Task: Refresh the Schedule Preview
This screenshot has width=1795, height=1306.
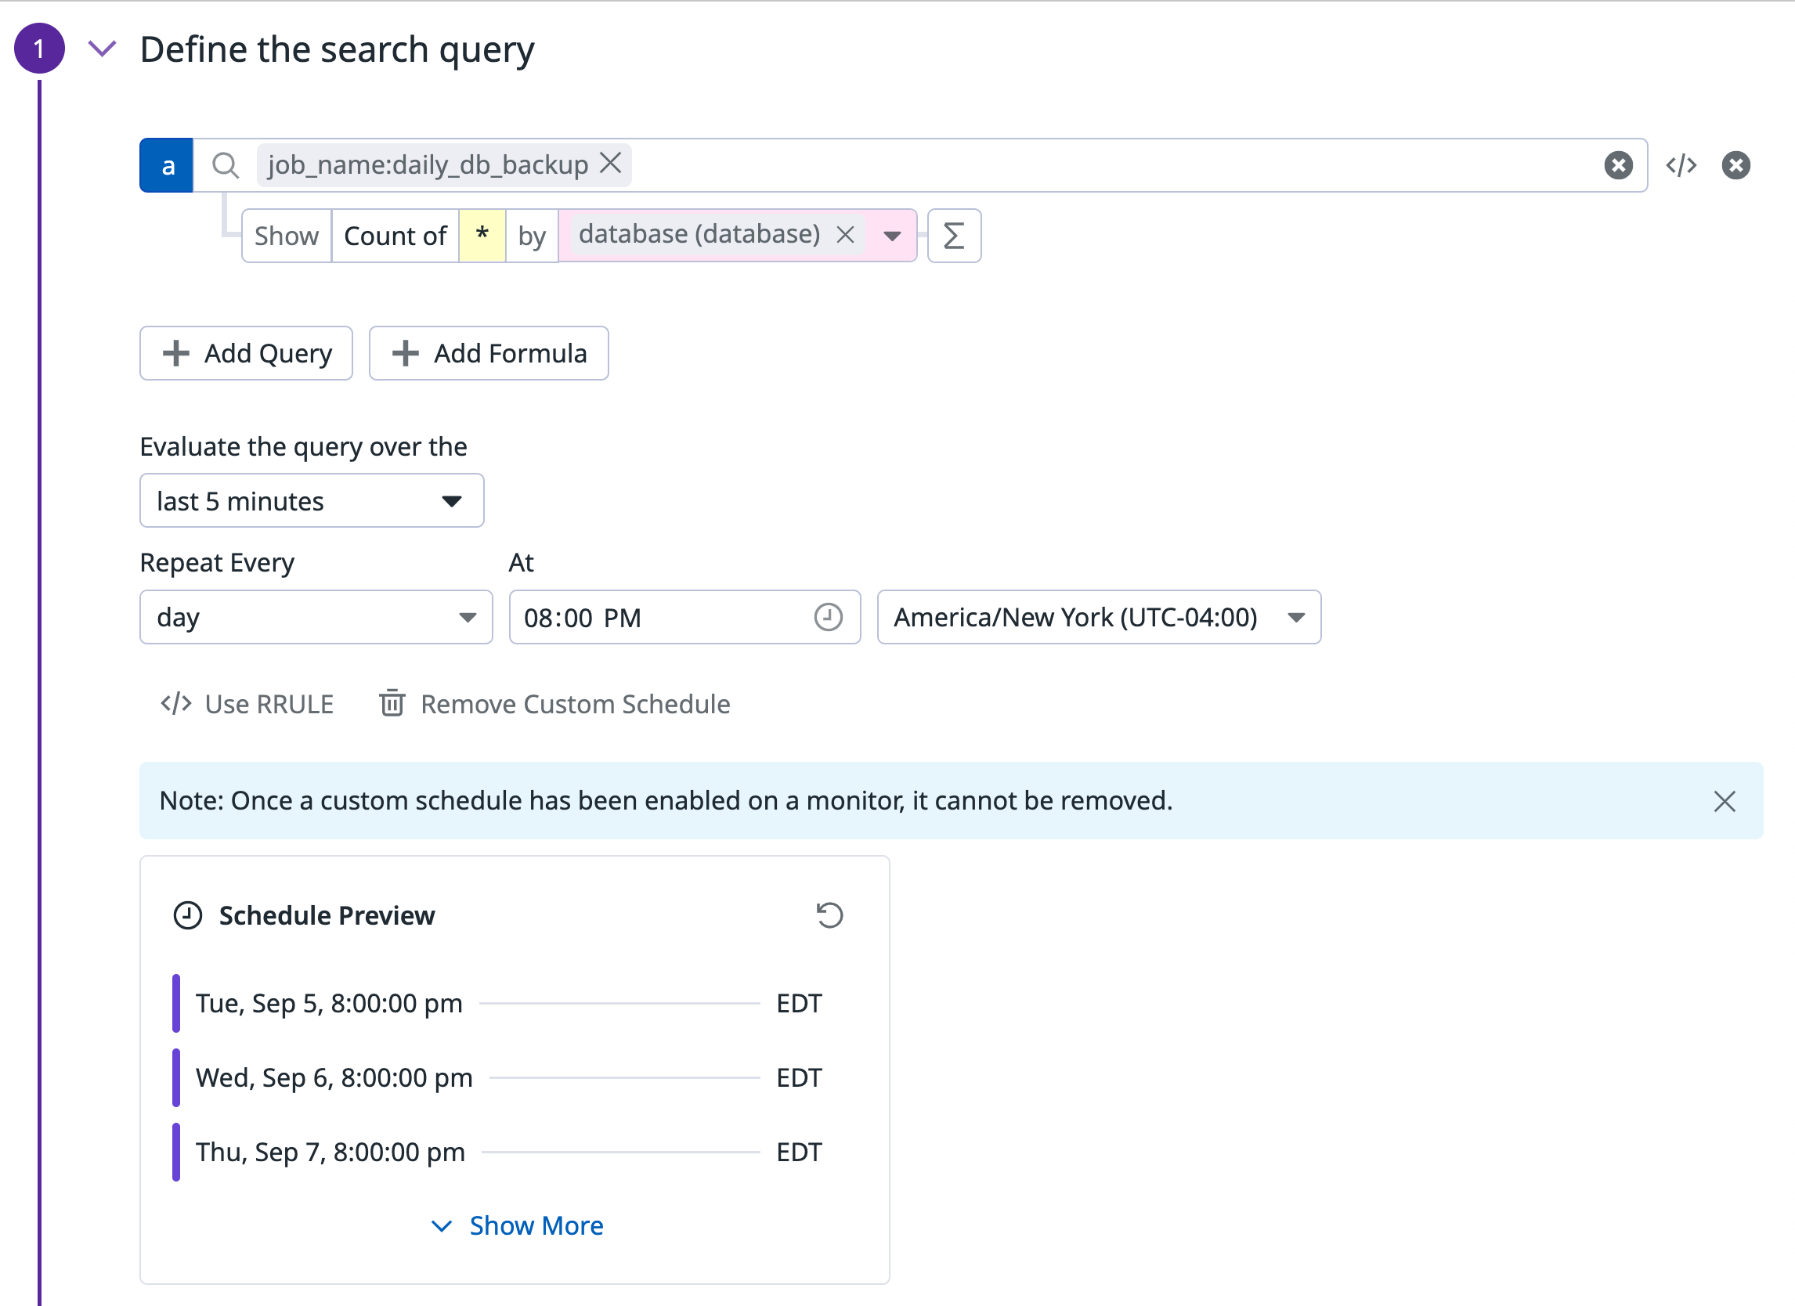Action: (x=829, y=915)
